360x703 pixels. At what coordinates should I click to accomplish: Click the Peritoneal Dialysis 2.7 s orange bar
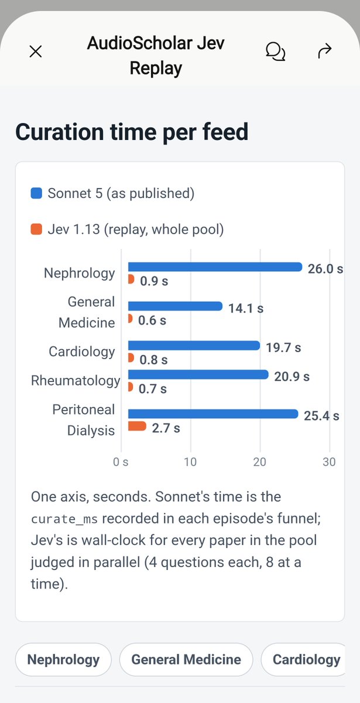137,426
